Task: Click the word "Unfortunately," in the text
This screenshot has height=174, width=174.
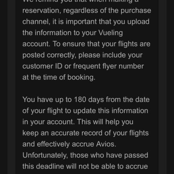Action: (x=45, y=156)
